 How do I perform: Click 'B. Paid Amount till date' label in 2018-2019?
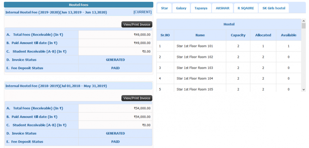(x=32, y=117)
